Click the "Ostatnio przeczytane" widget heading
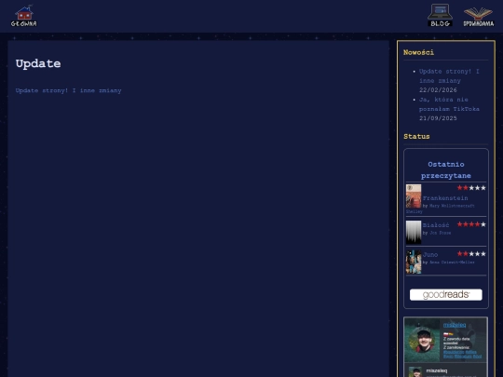 [446, 170]
